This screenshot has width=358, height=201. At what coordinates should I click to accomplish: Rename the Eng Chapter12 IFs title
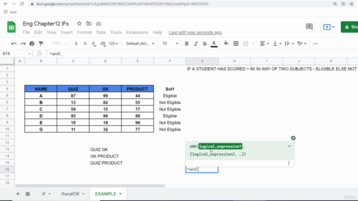click(x=46, y=23)
